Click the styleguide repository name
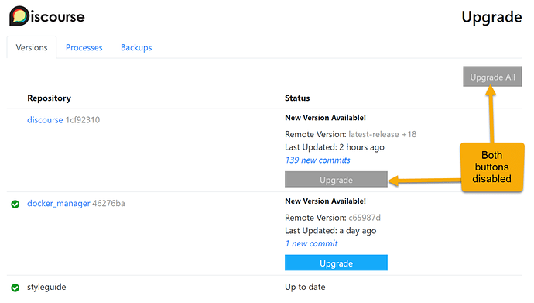This screenshot has width=534, height=303. click(46, 287)
